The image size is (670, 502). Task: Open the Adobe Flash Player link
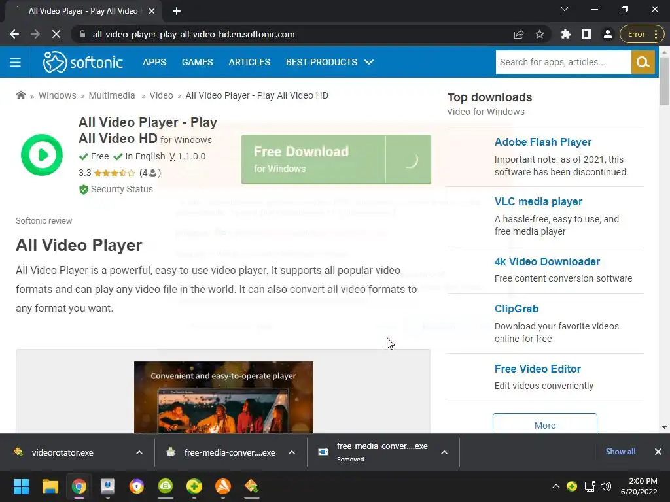[x=542, y=142]
